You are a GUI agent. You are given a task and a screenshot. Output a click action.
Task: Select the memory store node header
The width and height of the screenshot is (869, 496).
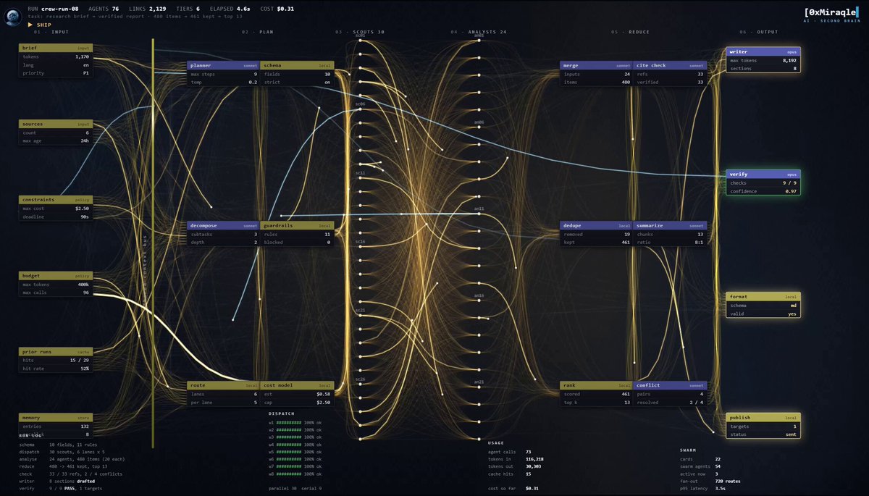click(56, 418)
